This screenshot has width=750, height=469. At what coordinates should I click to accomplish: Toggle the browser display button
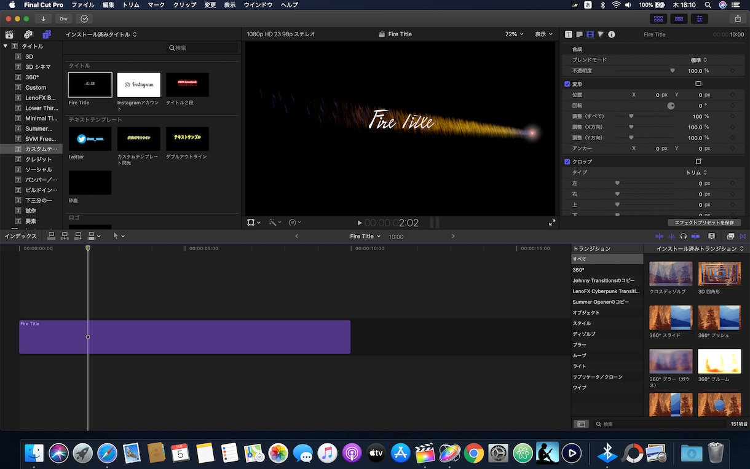tap(658, 18)
